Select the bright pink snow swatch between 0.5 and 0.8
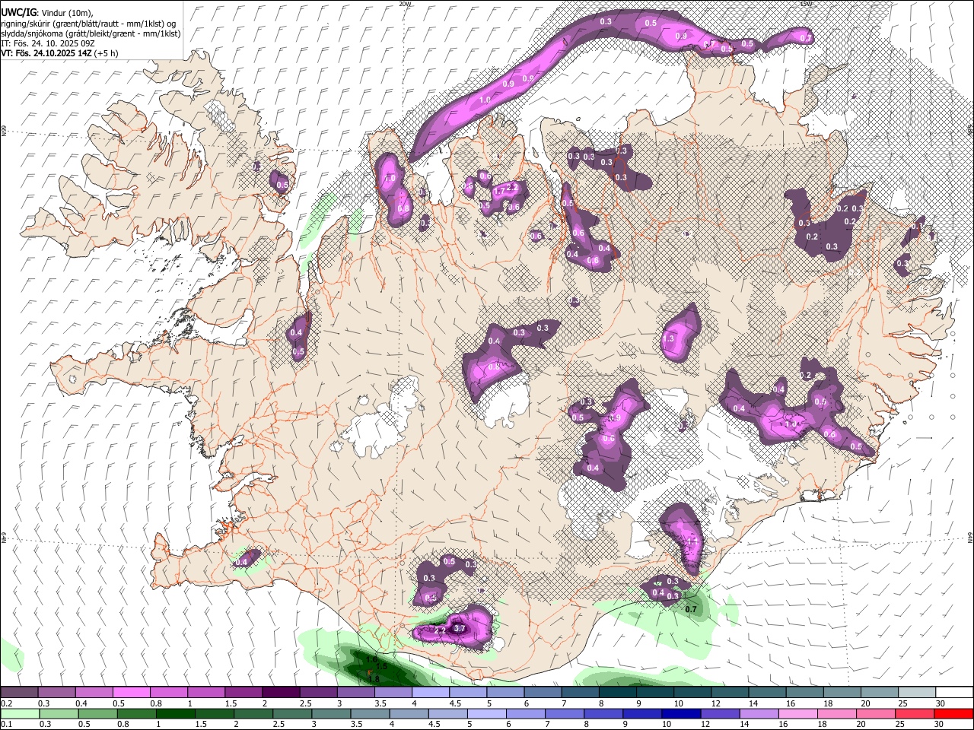This screenshot has width=974, height=730. (131, 693)
